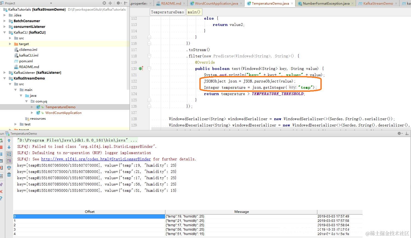This screenshot has width=411, height=238.
Task: Open the Project view dropdown
Action: pos(51,3)
